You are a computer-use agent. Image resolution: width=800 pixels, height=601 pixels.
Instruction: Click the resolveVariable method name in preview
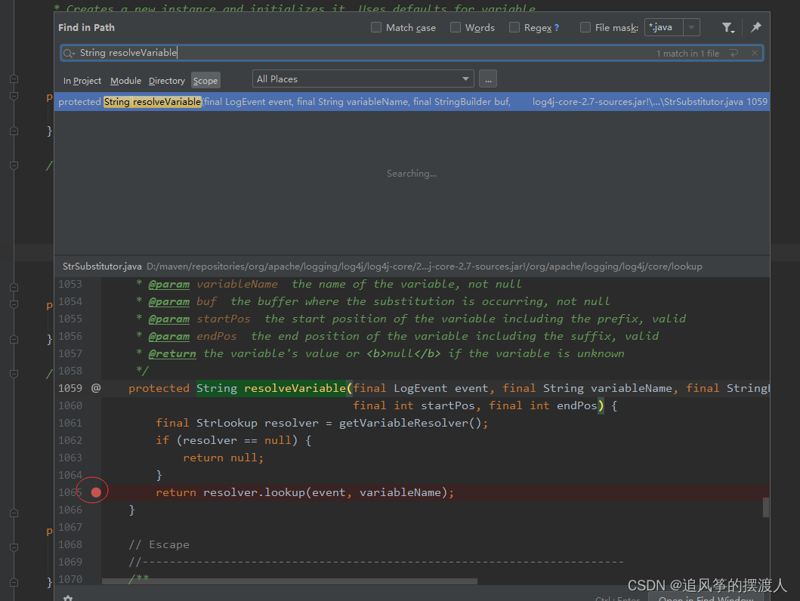tap(295, 388)
